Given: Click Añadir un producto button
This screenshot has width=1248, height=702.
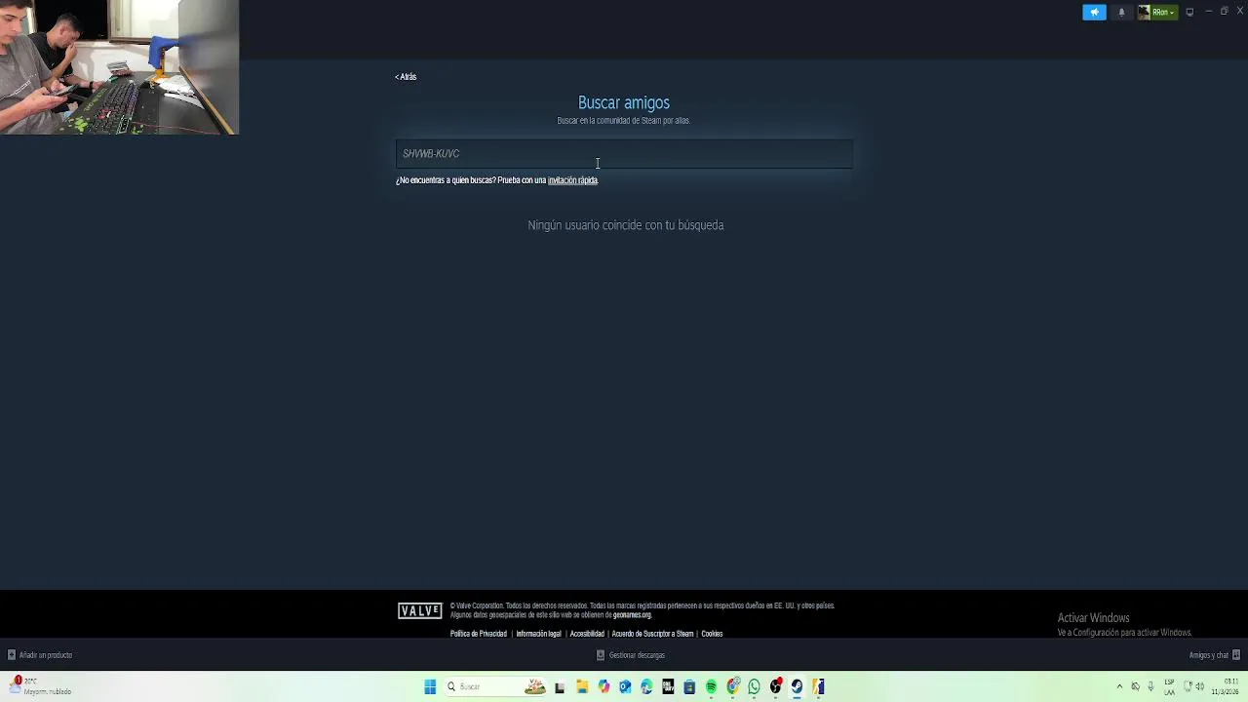Looking at the screenshot, I should (40, 655).
